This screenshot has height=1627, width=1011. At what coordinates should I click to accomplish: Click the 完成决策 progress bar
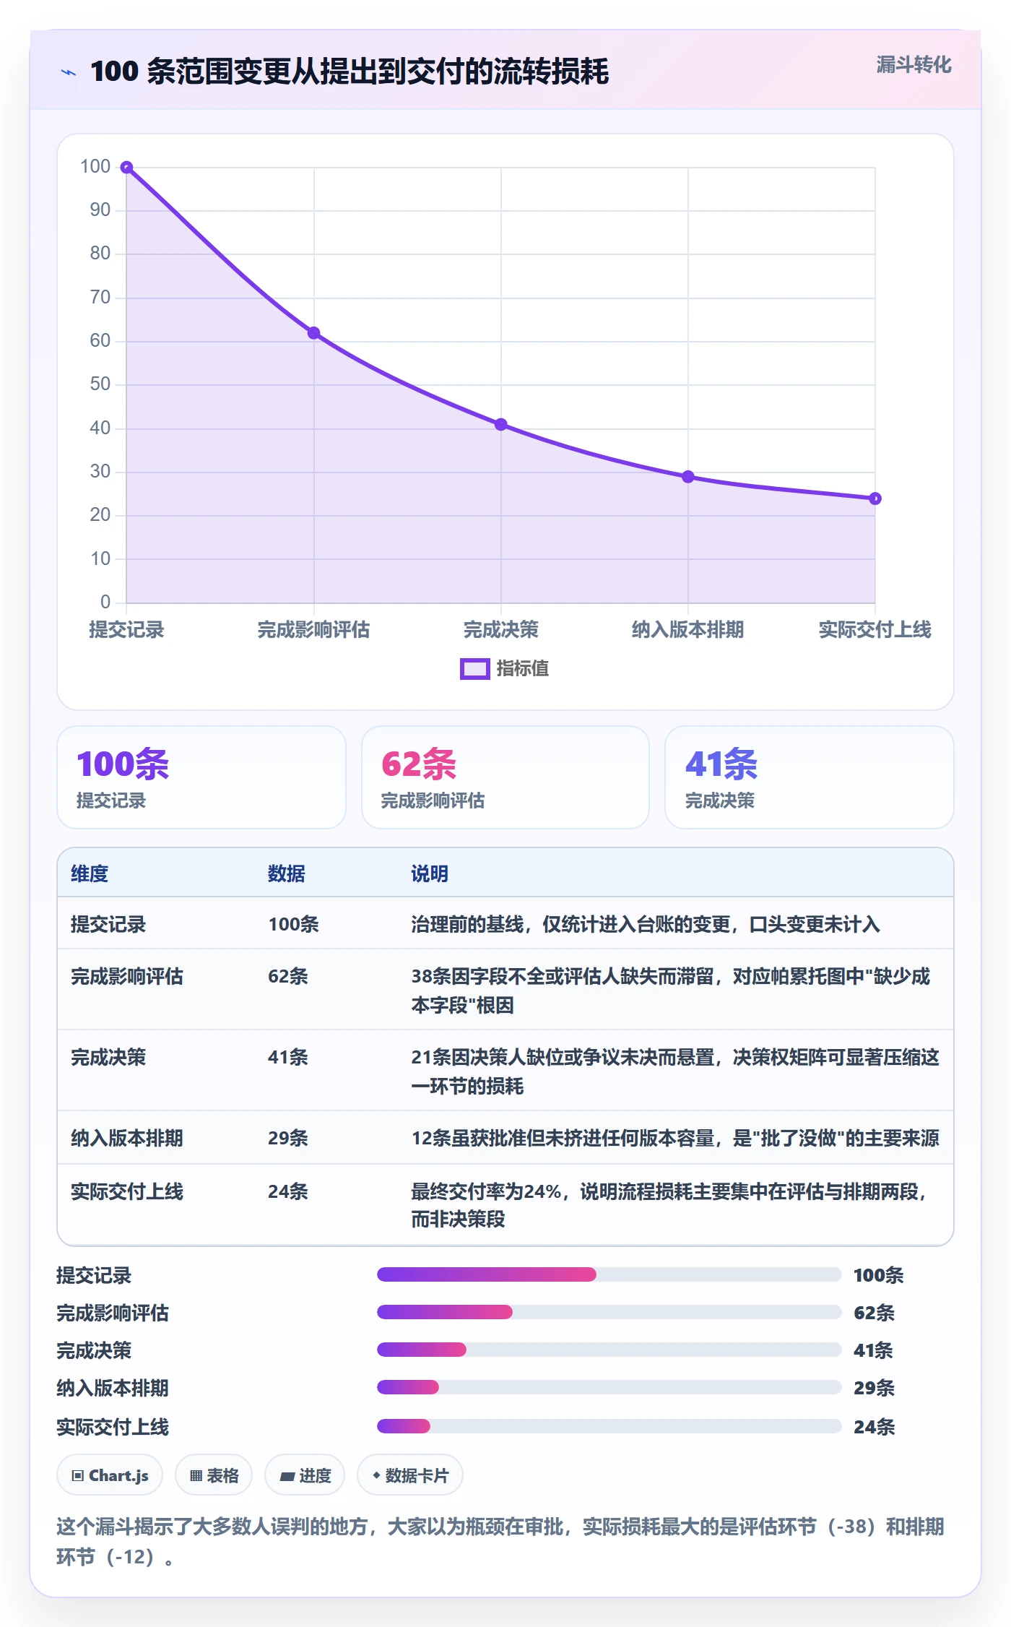(x=609, y=1350)
